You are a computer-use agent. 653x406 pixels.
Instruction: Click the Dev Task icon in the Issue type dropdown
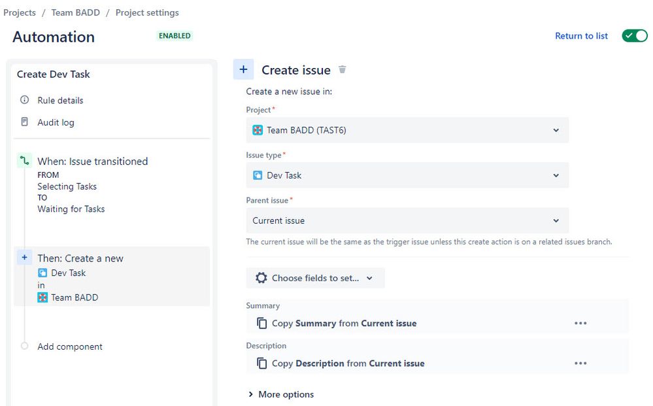pyautogui.click(x=258, y=175)
